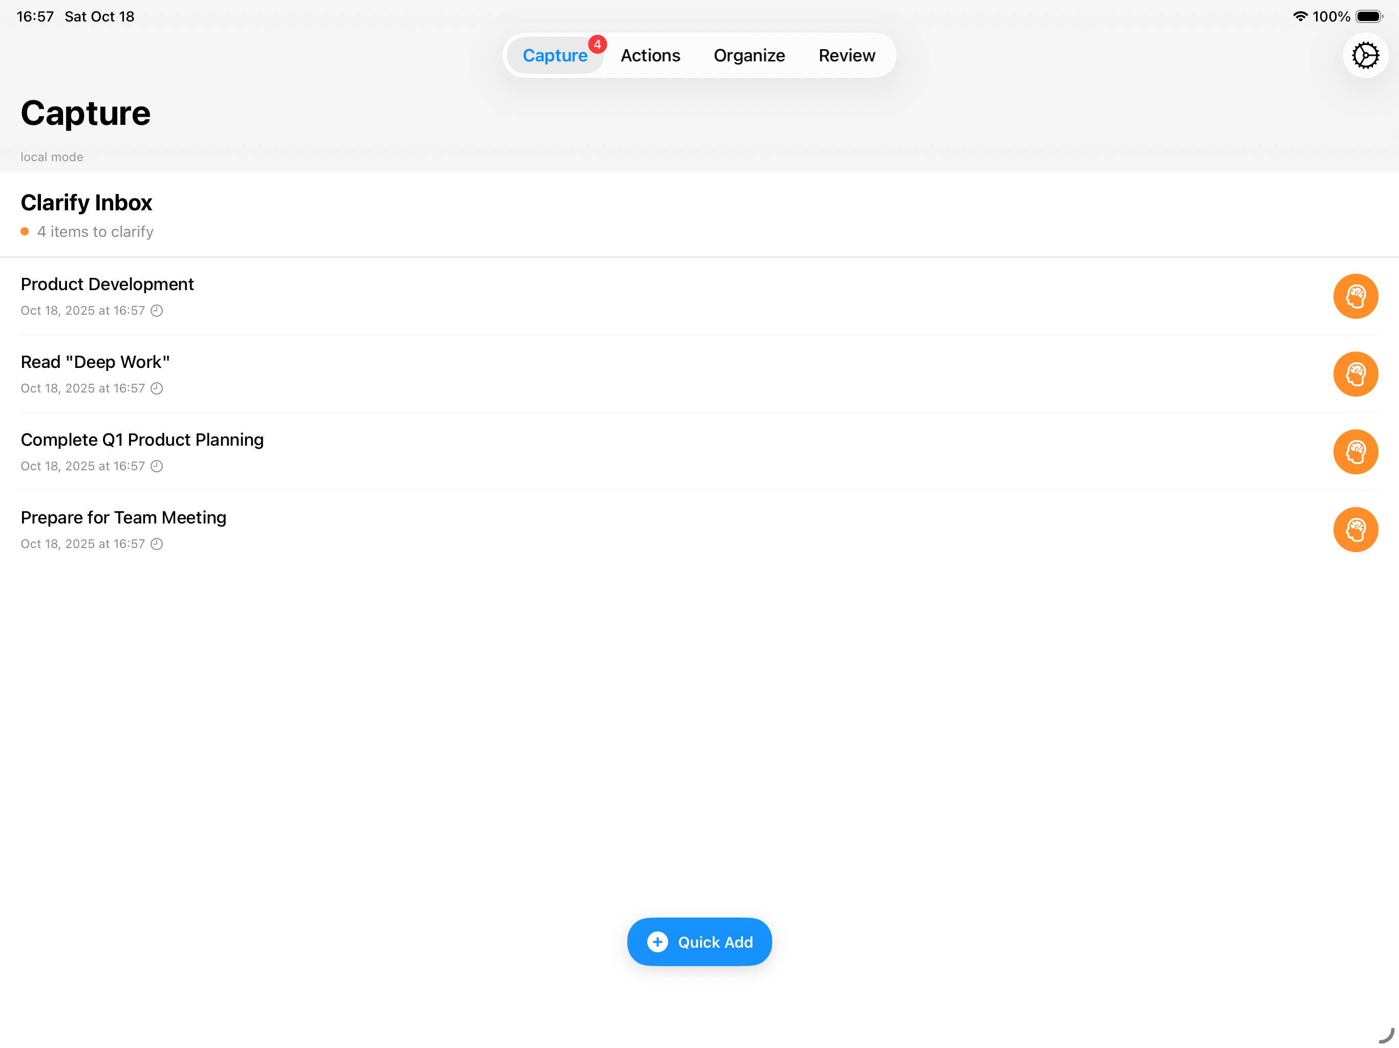The height and width of the screenshot is (1048, 1399).
Task: Click the clock icon under Complete Q1 Product Planning
Action: (157, 466)
